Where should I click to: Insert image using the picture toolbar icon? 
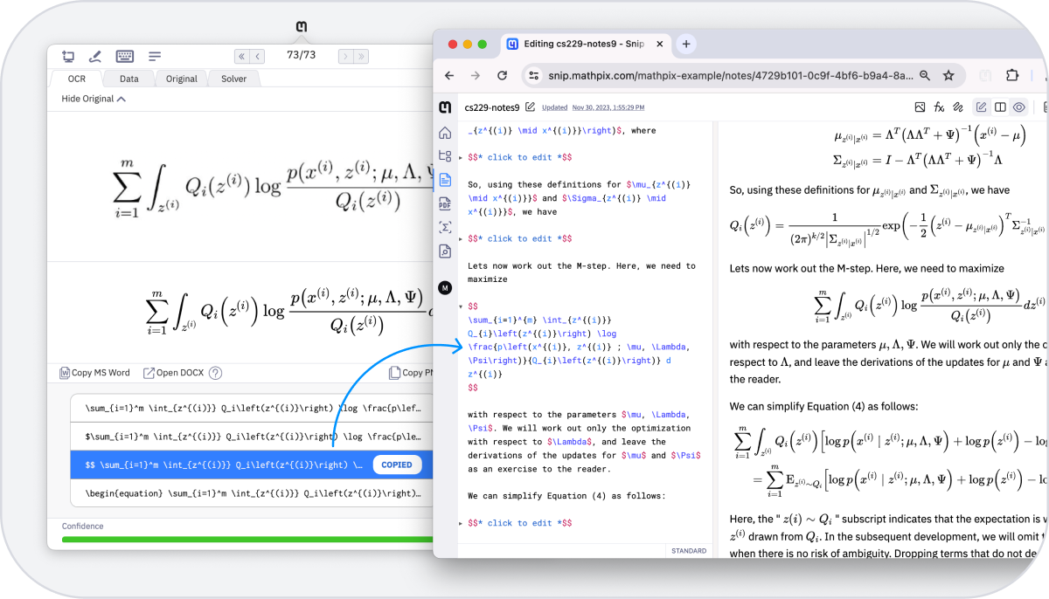point(920,107)
